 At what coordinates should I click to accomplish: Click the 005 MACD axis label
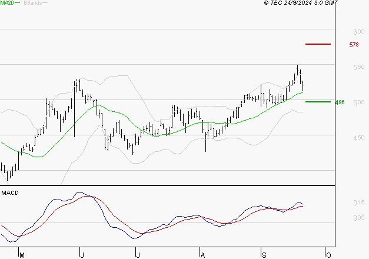[359, 218]
